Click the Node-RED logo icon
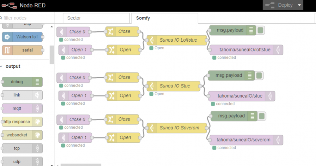316x166 pixels. click(9, 5)
